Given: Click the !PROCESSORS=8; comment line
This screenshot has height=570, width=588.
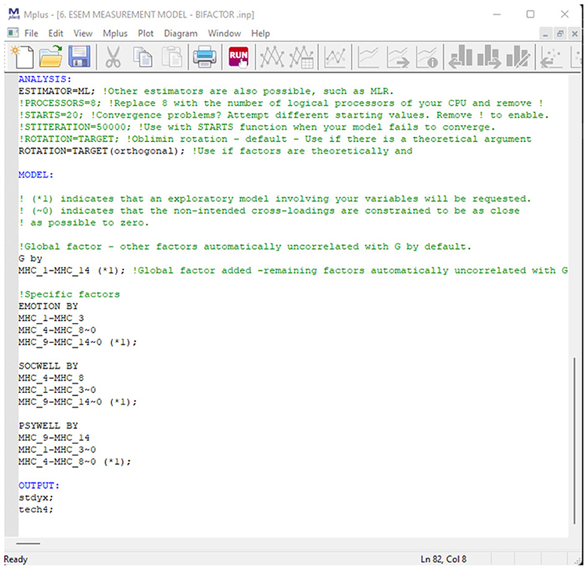Looking at the screenshot, I should (281, 103).
